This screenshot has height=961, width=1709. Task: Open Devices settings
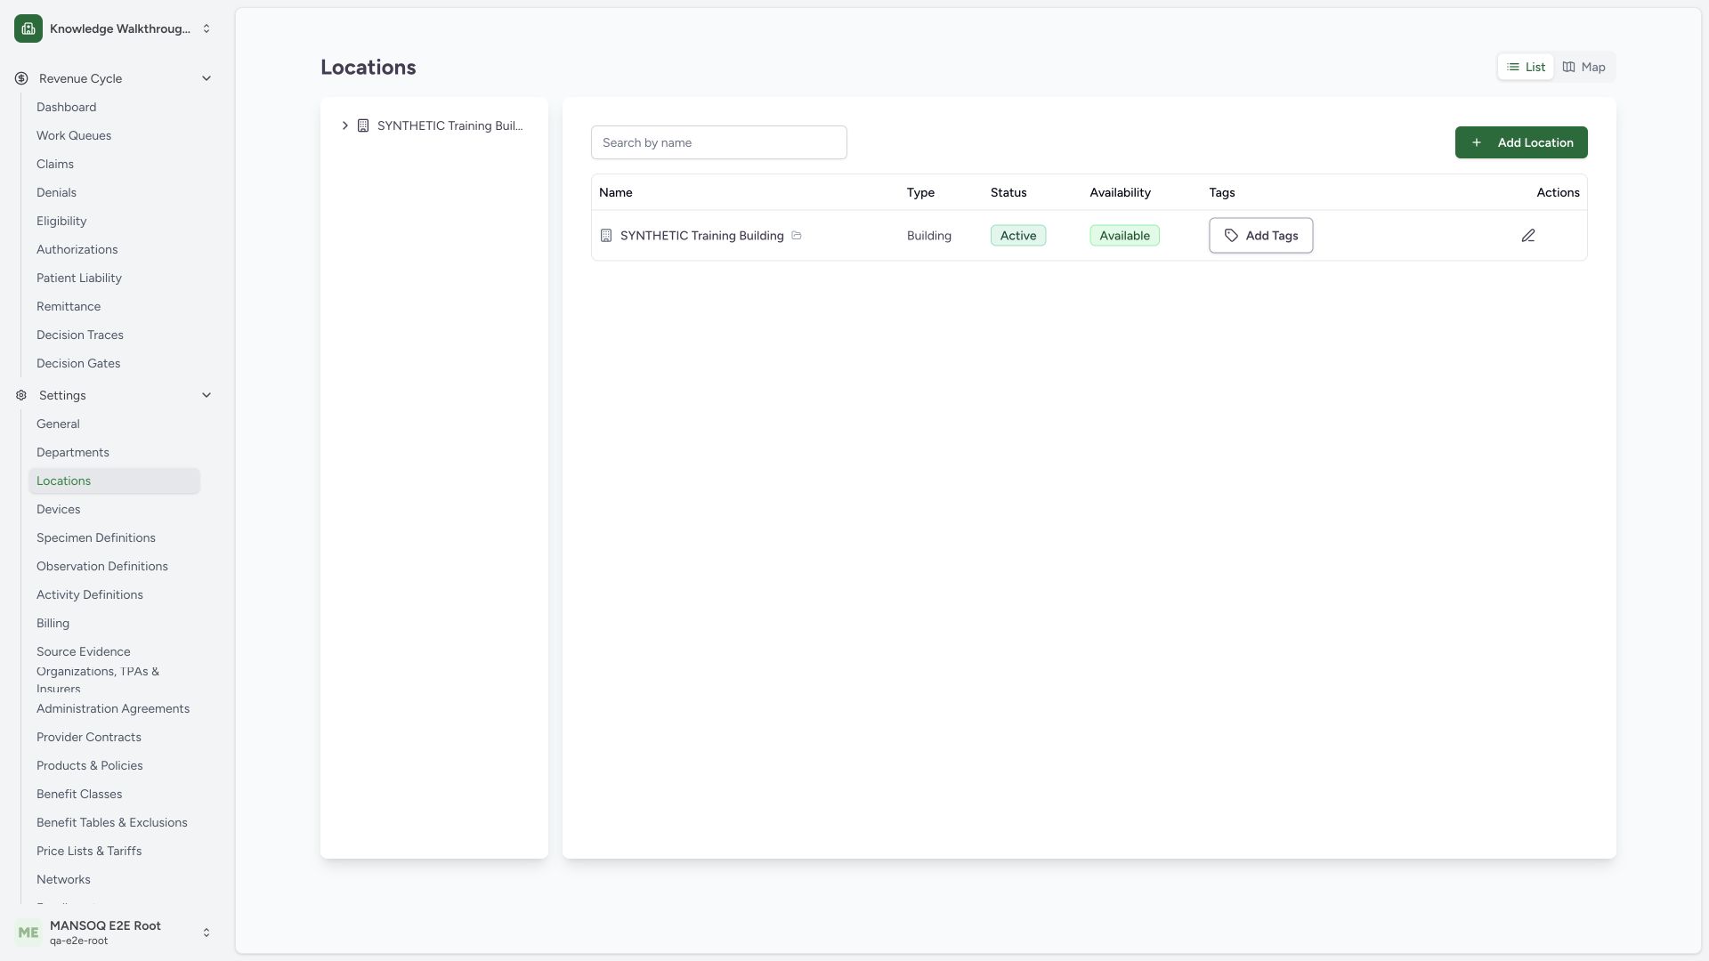coord(114,509)
